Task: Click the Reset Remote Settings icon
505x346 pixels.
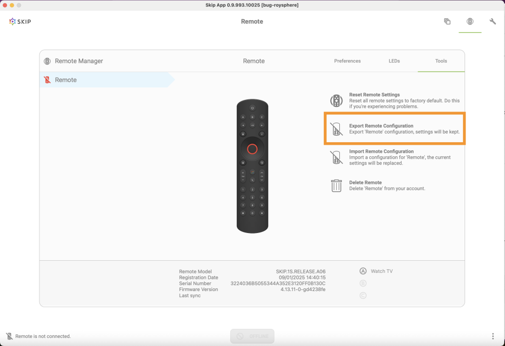Action: pos(336,101)
